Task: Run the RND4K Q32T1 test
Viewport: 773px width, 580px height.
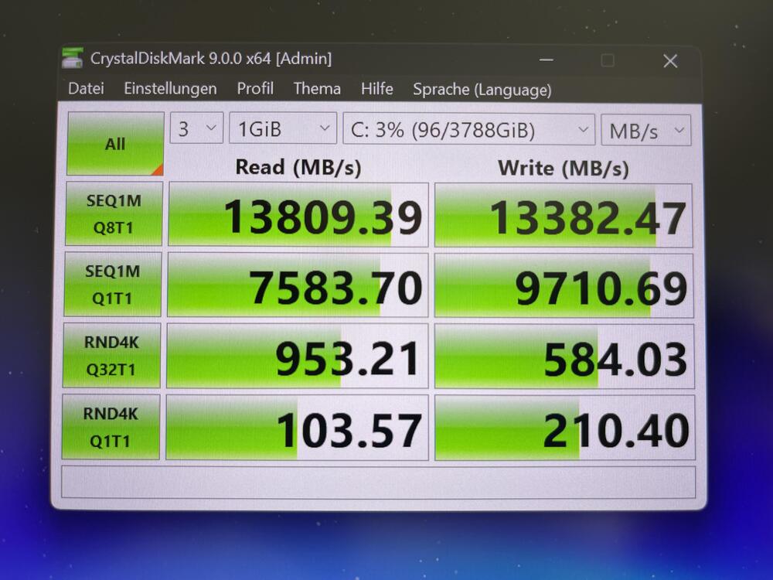Action: (x=112, y=356)
